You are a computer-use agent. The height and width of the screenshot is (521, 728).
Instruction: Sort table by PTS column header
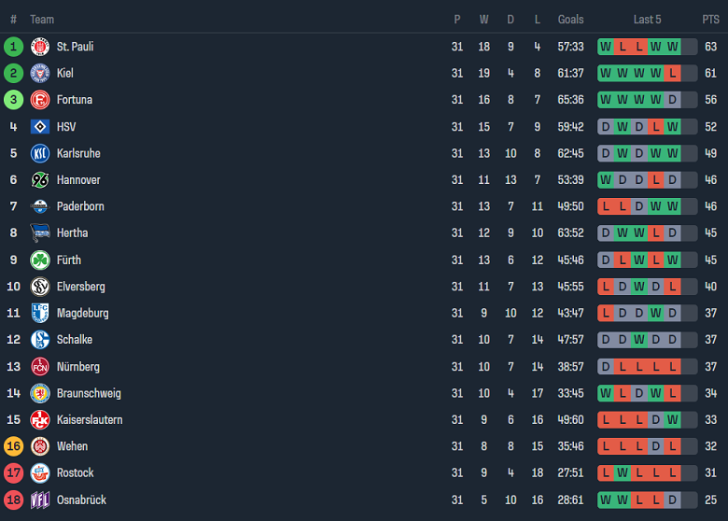coord(710,20)
